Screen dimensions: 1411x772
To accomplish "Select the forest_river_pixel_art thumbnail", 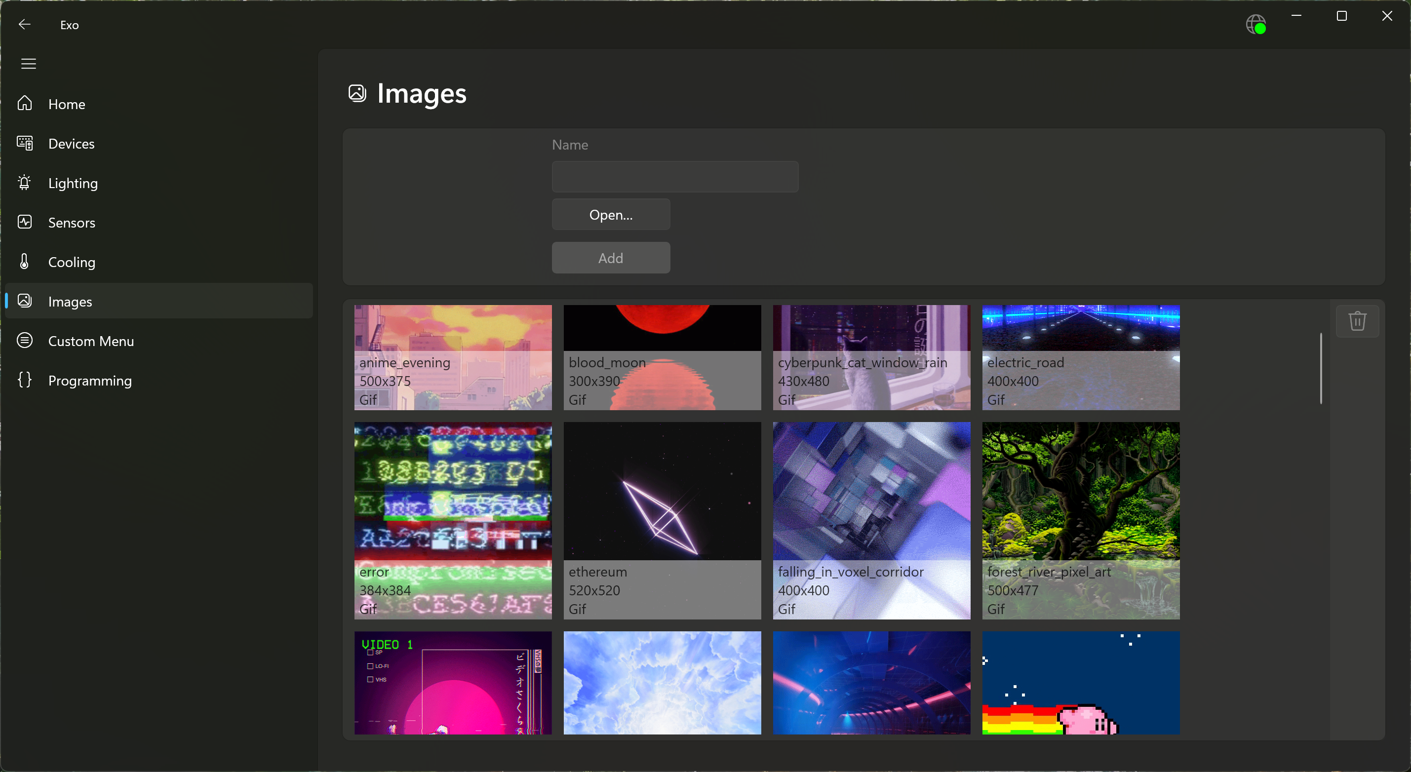I will coord(1080,520).
